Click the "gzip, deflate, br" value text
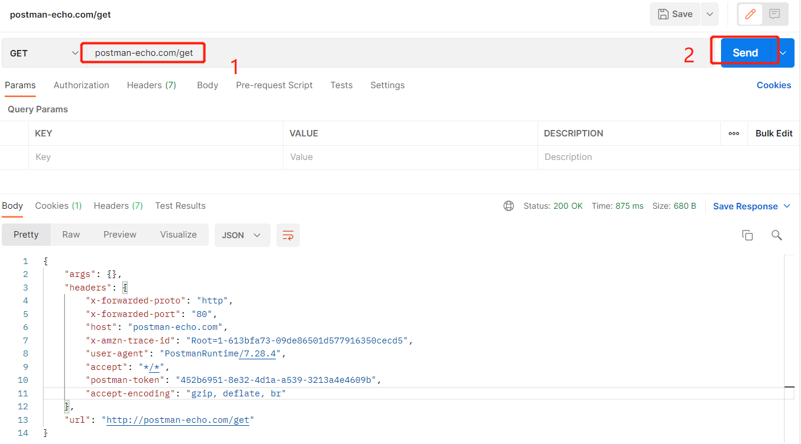The width and height of the screenshot is (801, 444). [236, 393]
